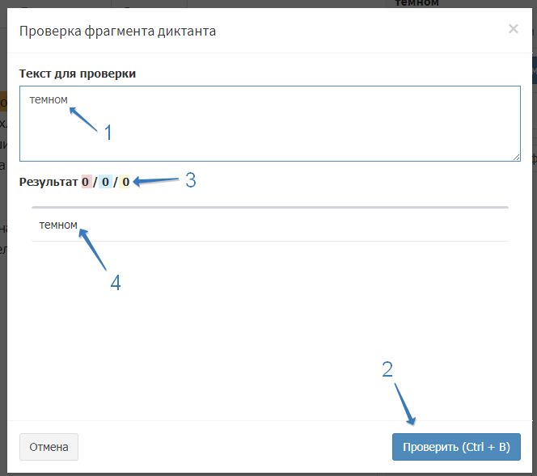Click the empty dialog footer between the buttons
The image size is (537, 476).
[x=235, y=447]
